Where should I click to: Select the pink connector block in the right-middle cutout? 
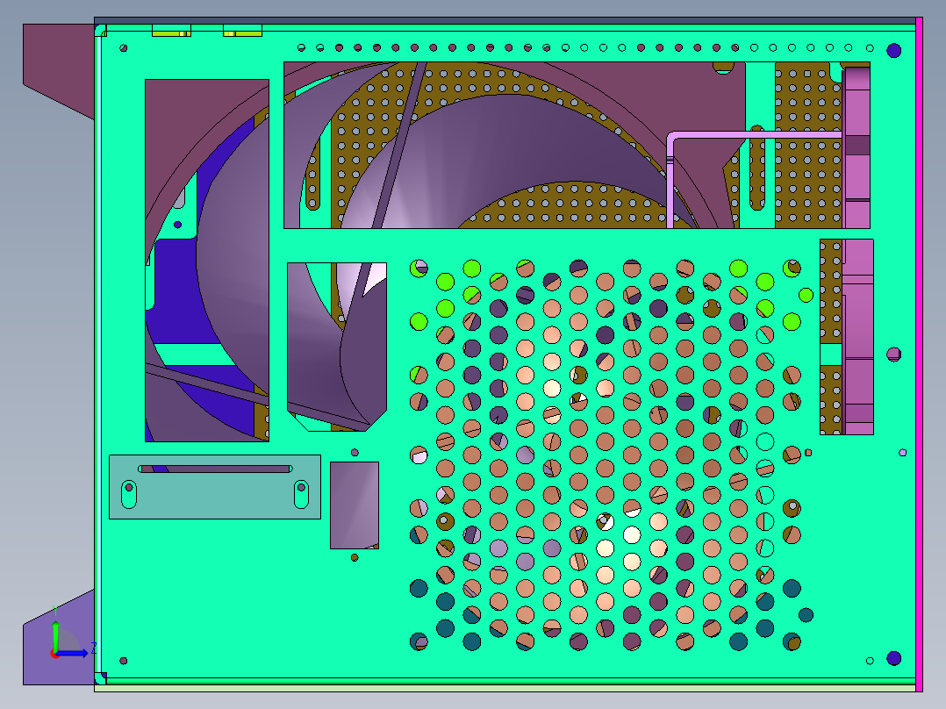click(x=858, y=337)
